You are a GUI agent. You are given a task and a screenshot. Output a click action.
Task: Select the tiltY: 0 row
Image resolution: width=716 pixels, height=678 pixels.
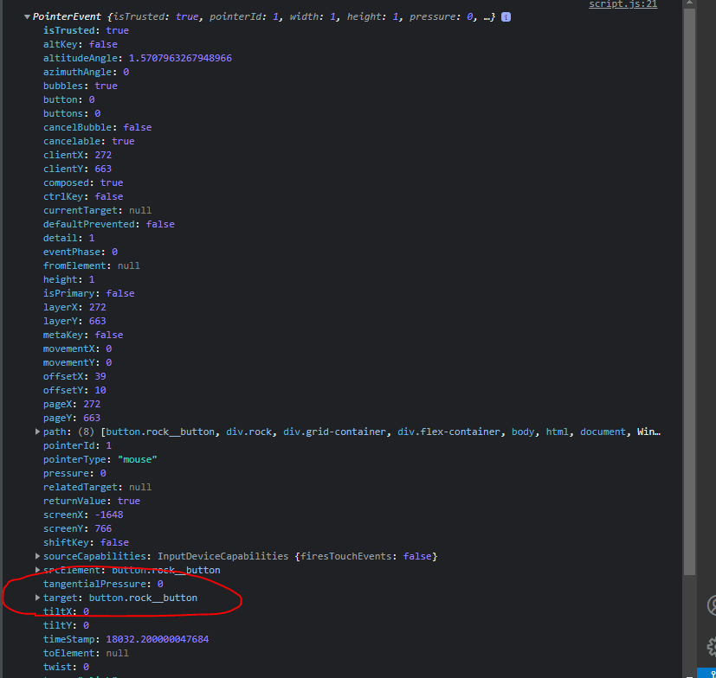66,625
